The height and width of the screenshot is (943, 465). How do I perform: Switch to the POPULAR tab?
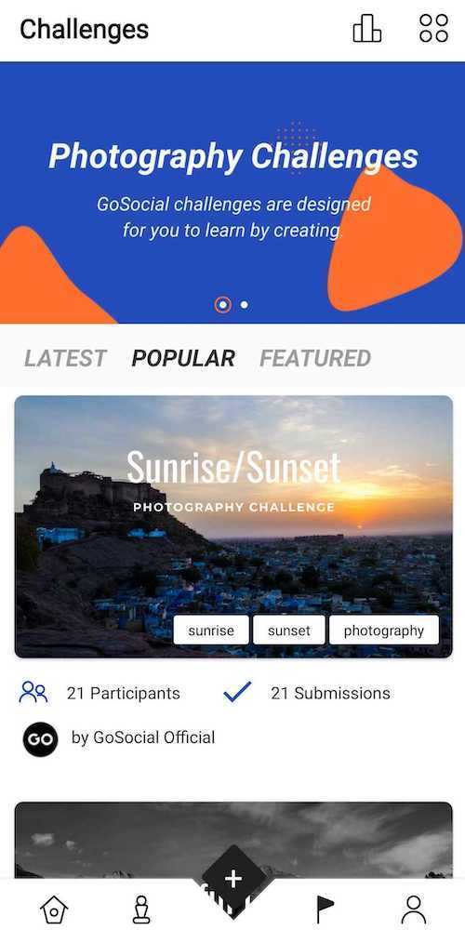[x=183, y=358]
